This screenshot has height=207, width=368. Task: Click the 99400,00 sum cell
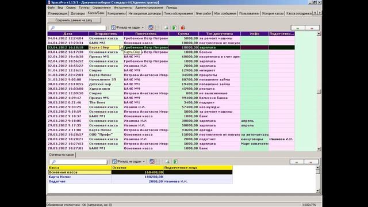click(183, 98)
